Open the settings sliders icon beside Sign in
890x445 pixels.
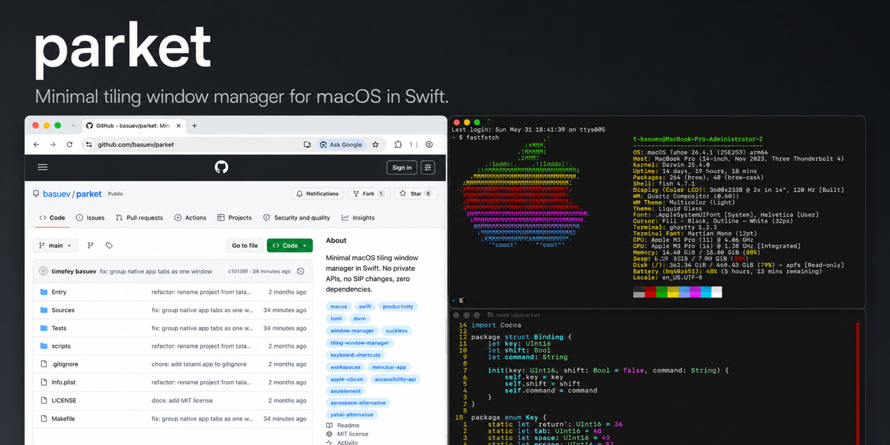coord(428,167)
